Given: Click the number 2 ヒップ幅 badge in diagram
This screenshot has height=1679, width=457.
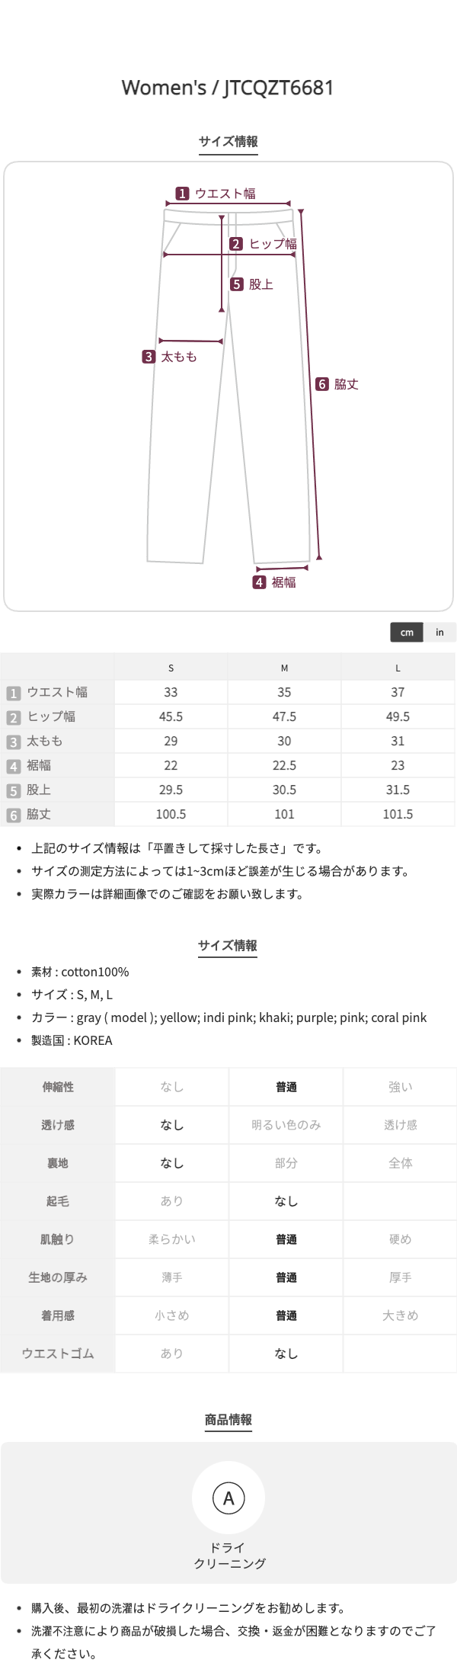Looking at the screenshot, I should point(236,244).
